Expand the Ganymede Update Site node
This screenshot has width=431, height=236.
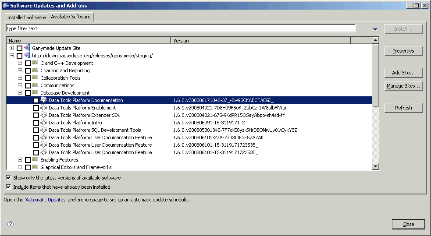pos(11,48)
